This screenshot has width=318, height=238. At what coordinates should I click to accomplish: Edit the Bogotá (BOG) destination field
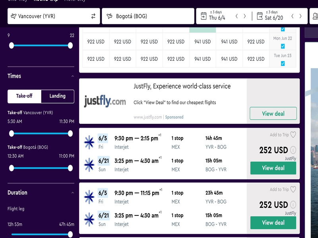[148, 16]
